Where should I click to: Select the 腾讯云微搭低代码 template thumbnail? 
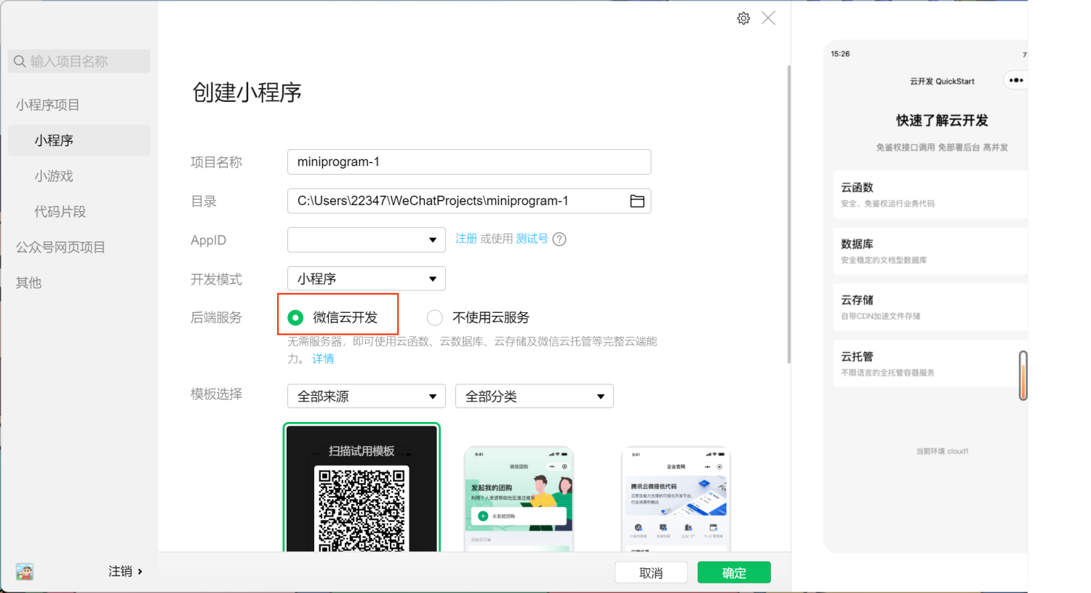676,499
